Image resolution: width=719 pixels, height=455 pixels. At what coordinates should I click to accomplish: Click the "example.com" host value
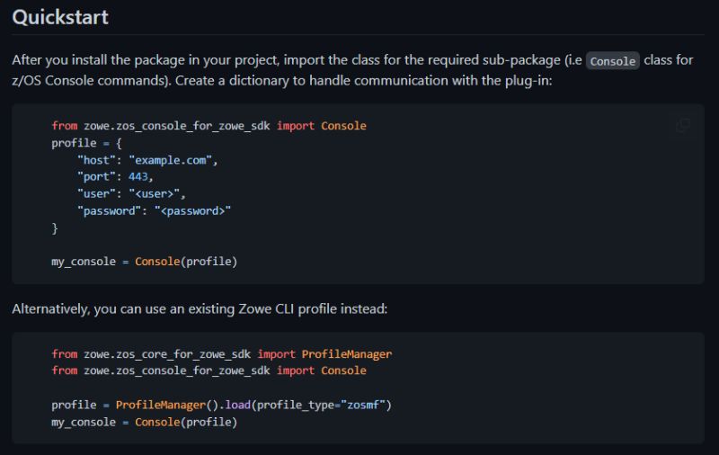click(x=170, y=160)
